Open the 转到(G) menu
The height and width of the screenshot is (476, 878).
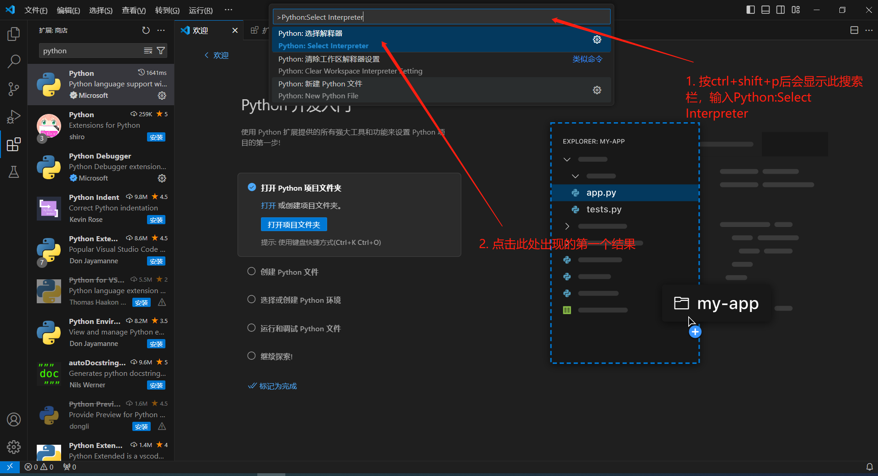[167, 10]
